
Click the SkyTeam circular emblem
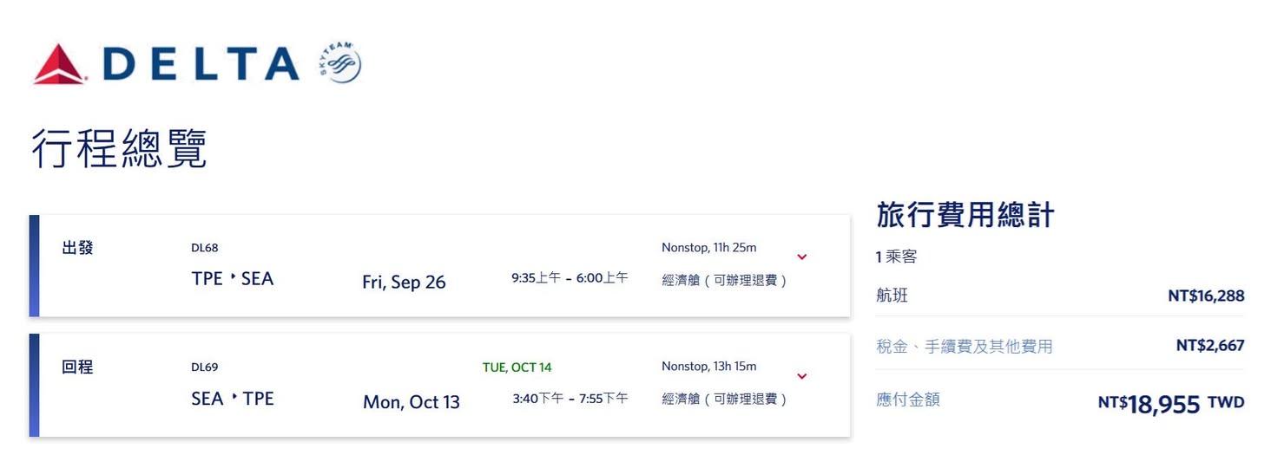pos(340,63)
